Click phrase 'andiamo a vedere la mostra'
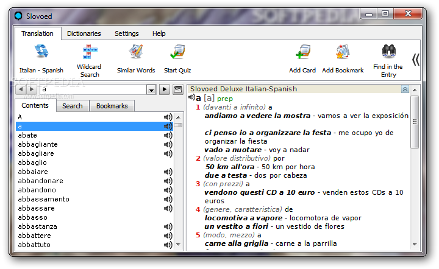 pos(257,116)
